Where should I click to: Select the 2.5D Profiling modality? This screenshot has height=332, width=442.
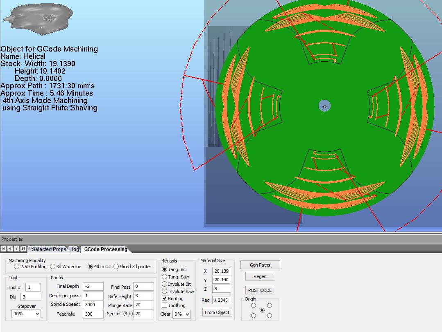(16, 267)
